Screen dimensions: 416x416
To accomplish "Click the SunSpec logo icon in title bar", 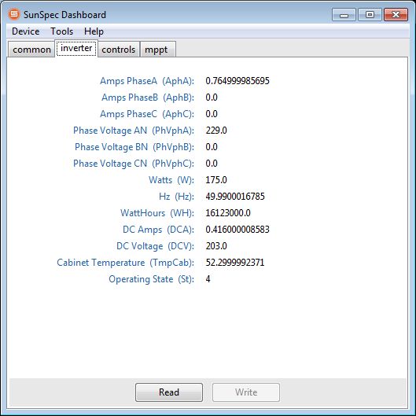I will pos(14,14).
